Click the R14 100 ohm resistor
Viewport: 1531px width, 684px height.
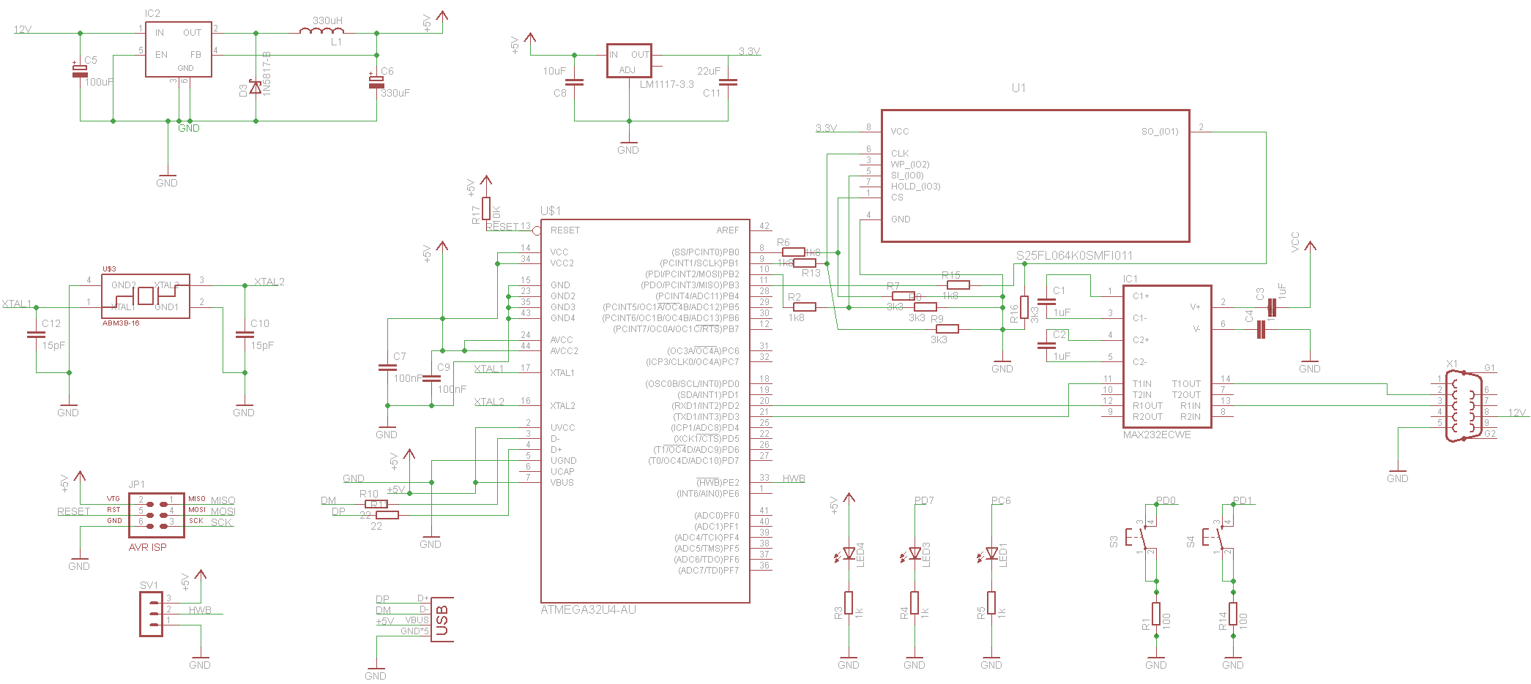1233,614
